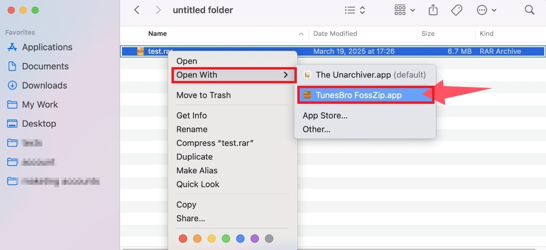Click the yellow minimize window button
The width and height of the screenshot is (546, 250).
click(23, 10)
